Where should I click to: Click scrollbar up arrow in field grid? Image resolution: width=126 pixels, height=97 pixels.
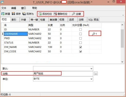tap(122, 25)
